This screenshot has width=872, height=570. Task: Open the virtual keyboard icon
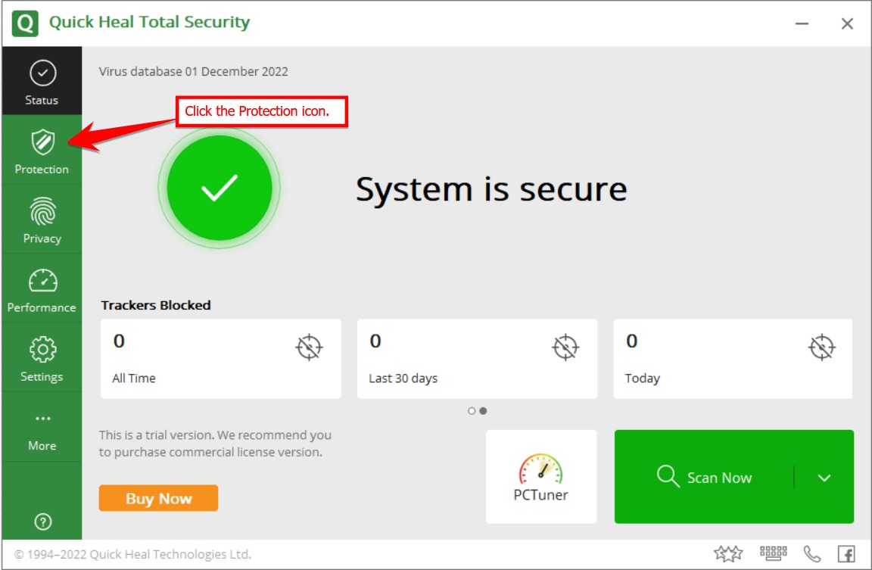pos(773,553)
